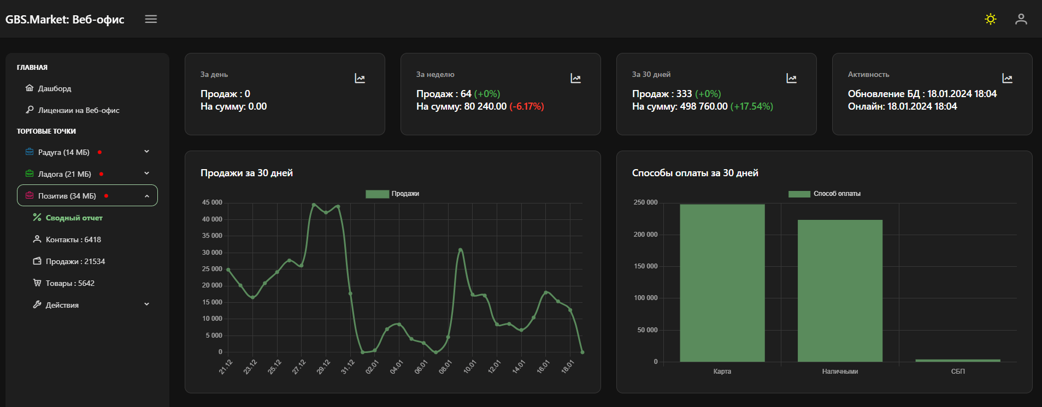The width and height of the screenshot is (1042, 407).
Task: Click chart icon in За день card
Action: [x=360, y=79]
